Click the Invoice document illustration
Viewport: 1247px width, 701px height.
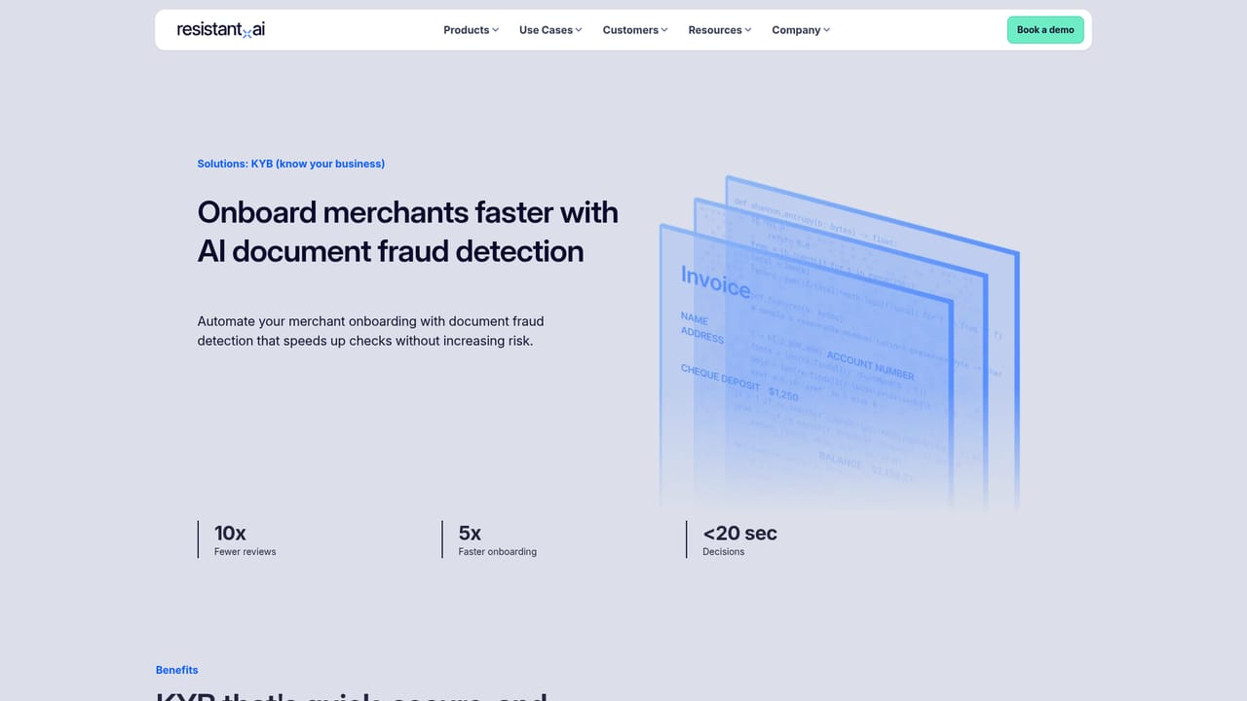click(x=839, y=343)
